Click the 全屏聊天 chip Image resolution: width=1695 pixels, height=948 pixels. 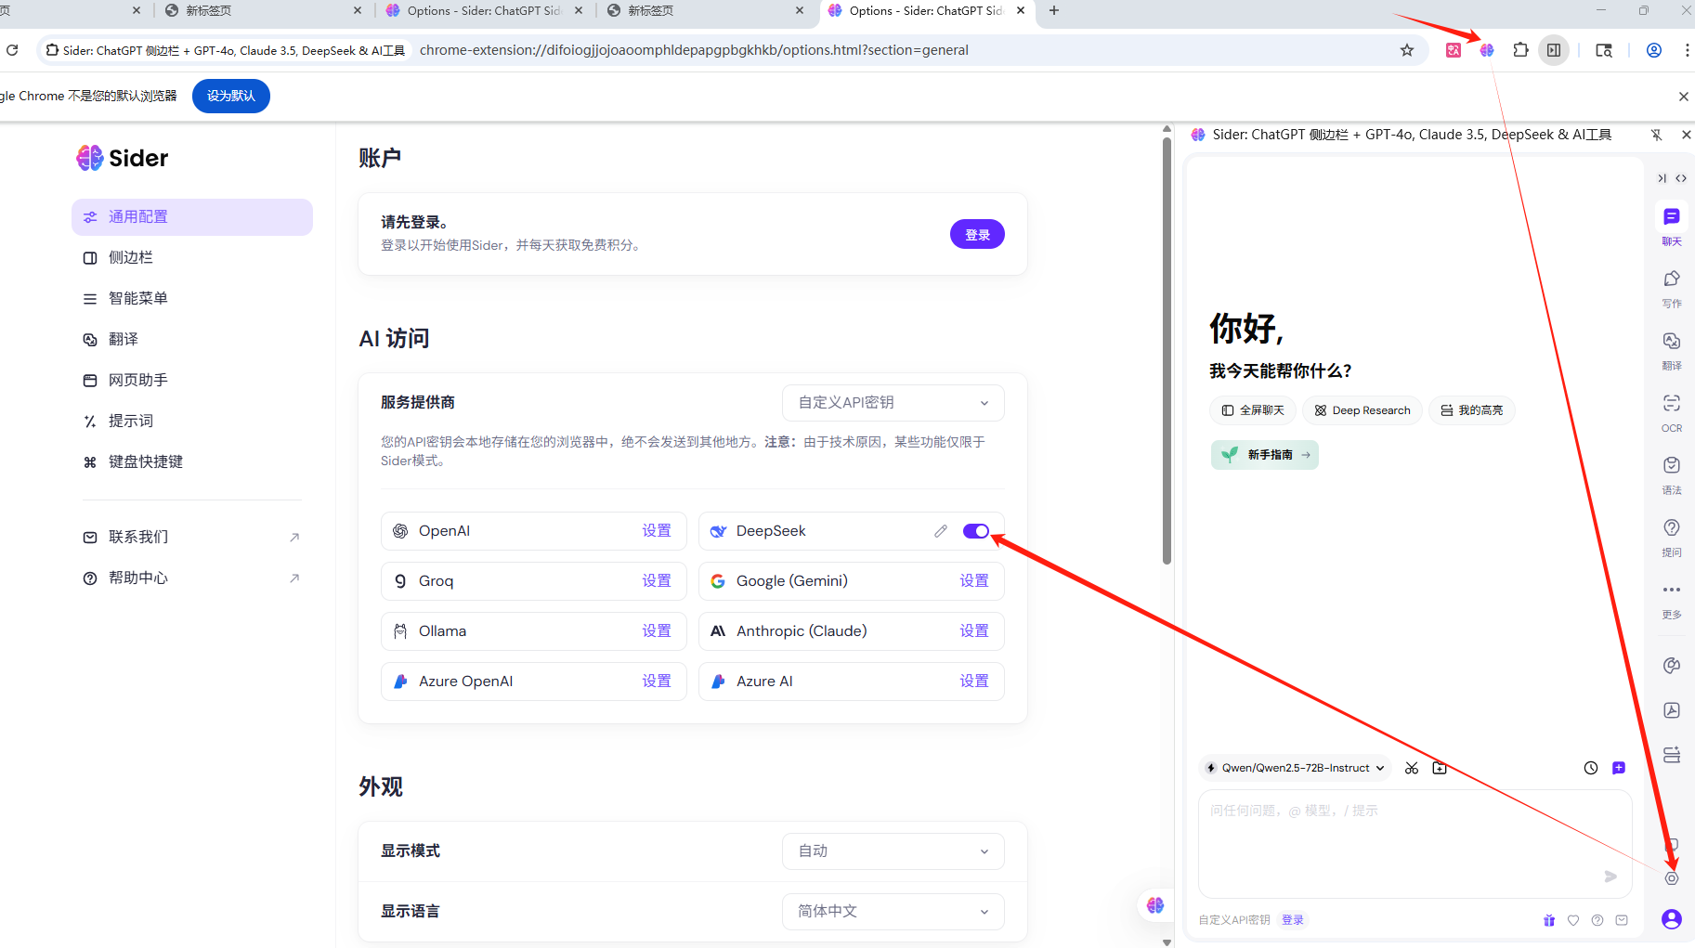click(x=1253, y=410)
